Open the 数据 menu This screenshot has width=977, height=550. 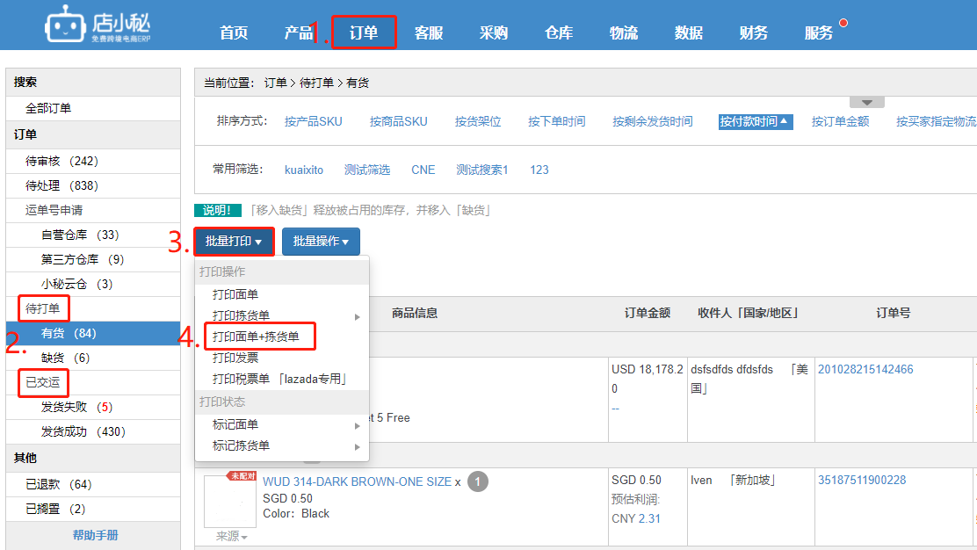click(689, 33)
